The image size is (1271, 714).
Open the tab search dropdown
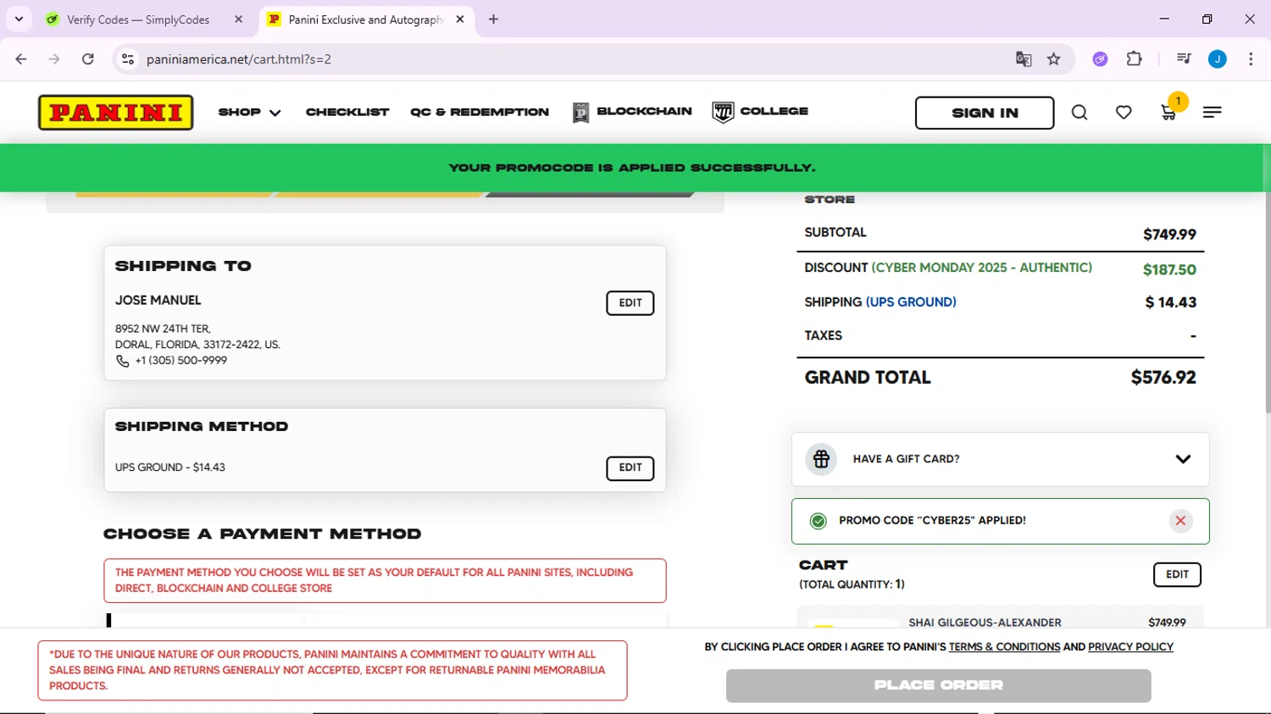(19, 19)
